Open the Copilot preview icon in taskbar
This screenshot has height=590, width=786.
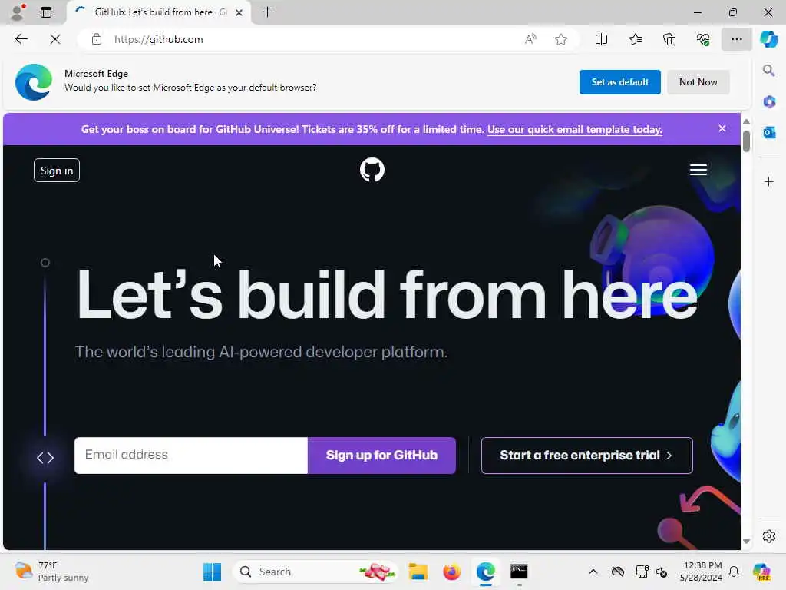tap(762, 572)
